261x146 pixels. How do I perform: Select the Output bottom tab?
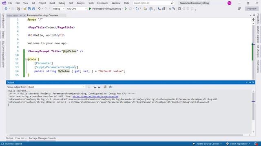(9, 138)
